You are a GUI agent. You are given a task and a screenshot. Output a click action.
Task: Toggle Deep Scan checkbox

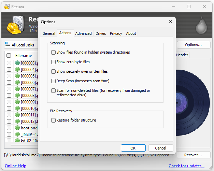click(53, 81)
